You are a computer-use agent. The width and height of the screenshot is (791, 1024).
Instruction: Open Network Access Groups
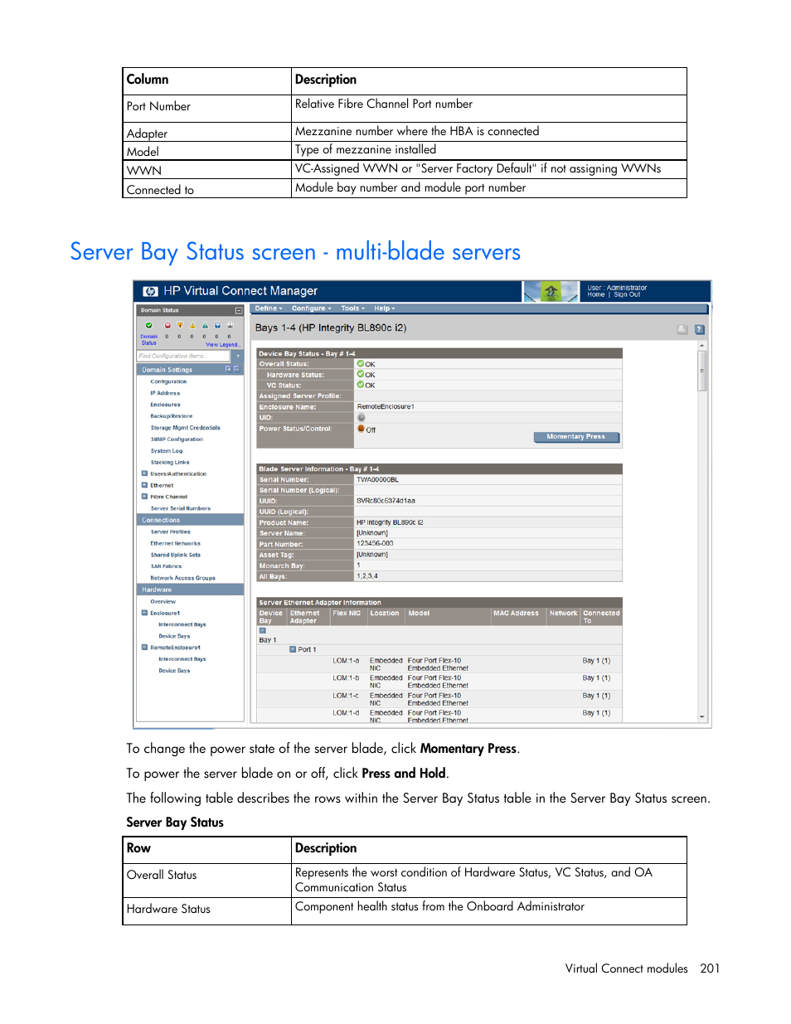point(182,578)
